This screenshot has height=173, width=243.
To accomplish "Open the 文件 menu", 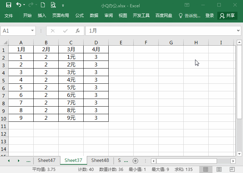I will point(9,16).
